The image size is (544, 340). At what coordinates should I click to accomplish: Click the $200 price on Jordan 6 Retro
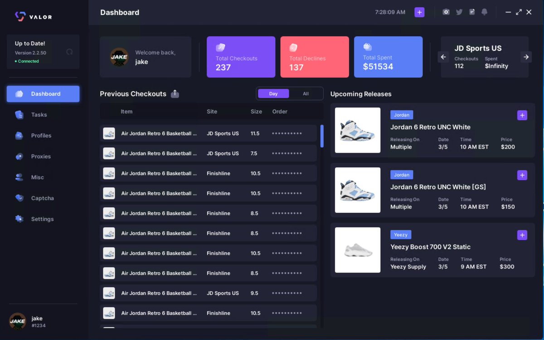tap(508, 147)
